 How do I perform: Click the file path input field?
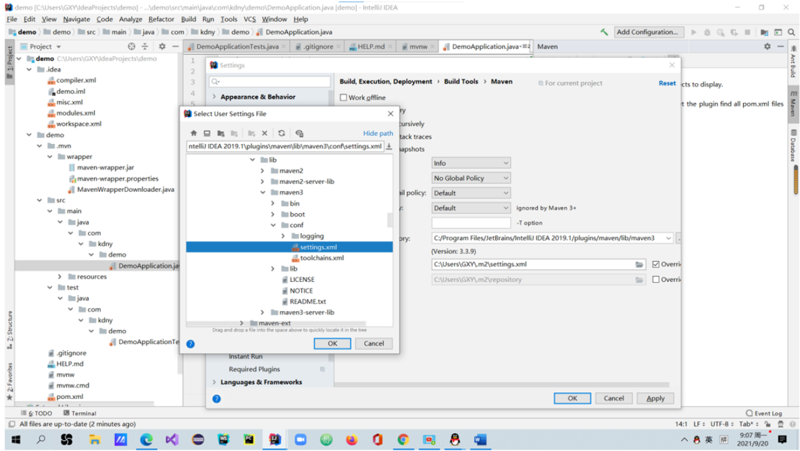point(284,146)
